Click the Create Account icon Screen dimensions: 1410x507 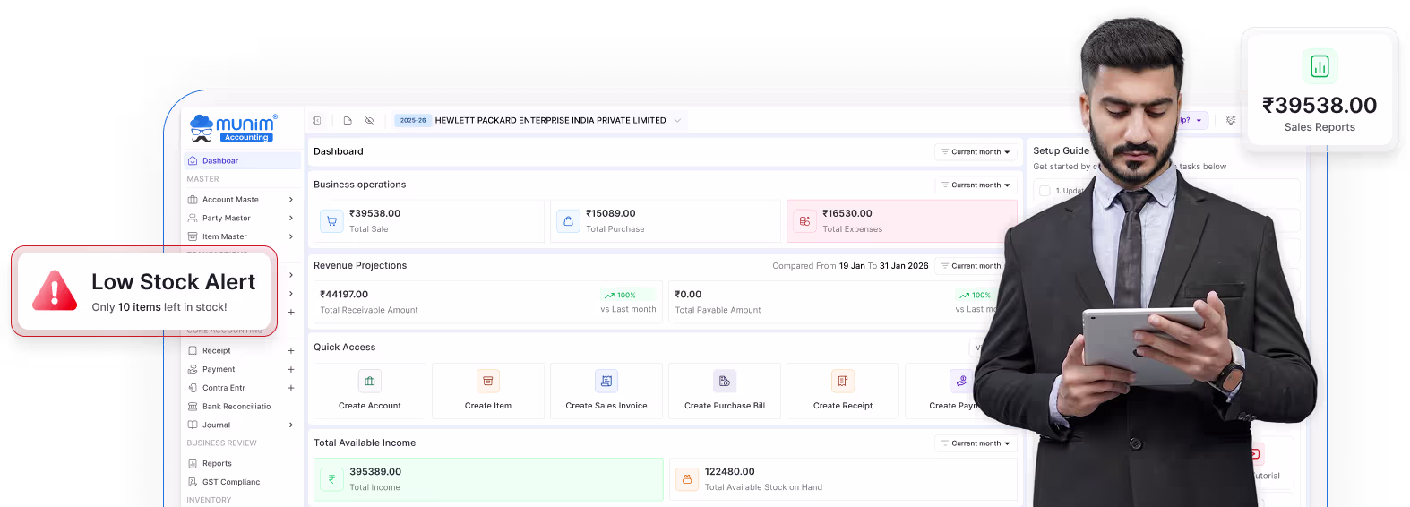point(370,382)
